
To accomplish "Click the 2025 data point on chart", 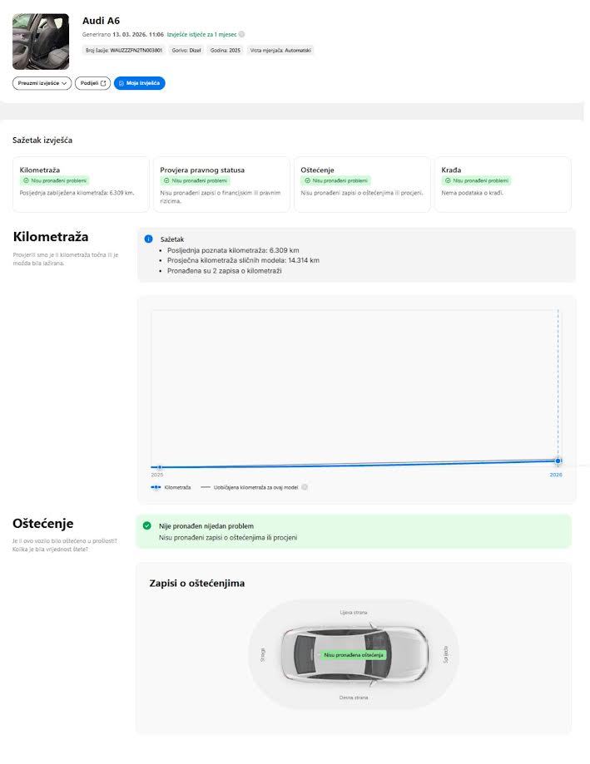I will (159, 468).
